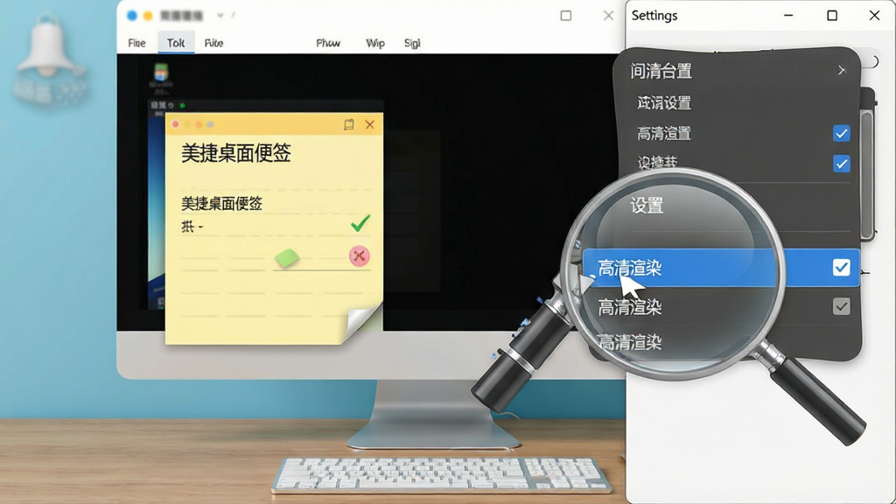Image resolution: width=896 pixels, height=504 pixels.
Task: Click the green eraser icon on the sticky note
Action: pyautogui.click(x=287, y=258)
